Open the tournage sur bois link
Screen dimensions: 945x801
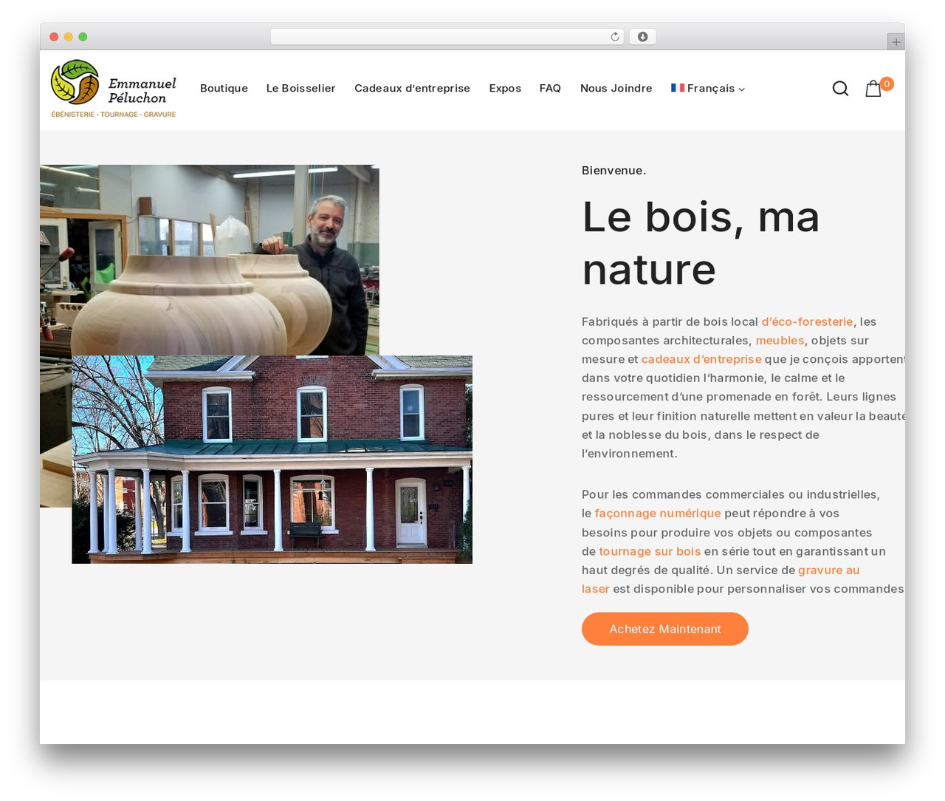pos(650,551)
